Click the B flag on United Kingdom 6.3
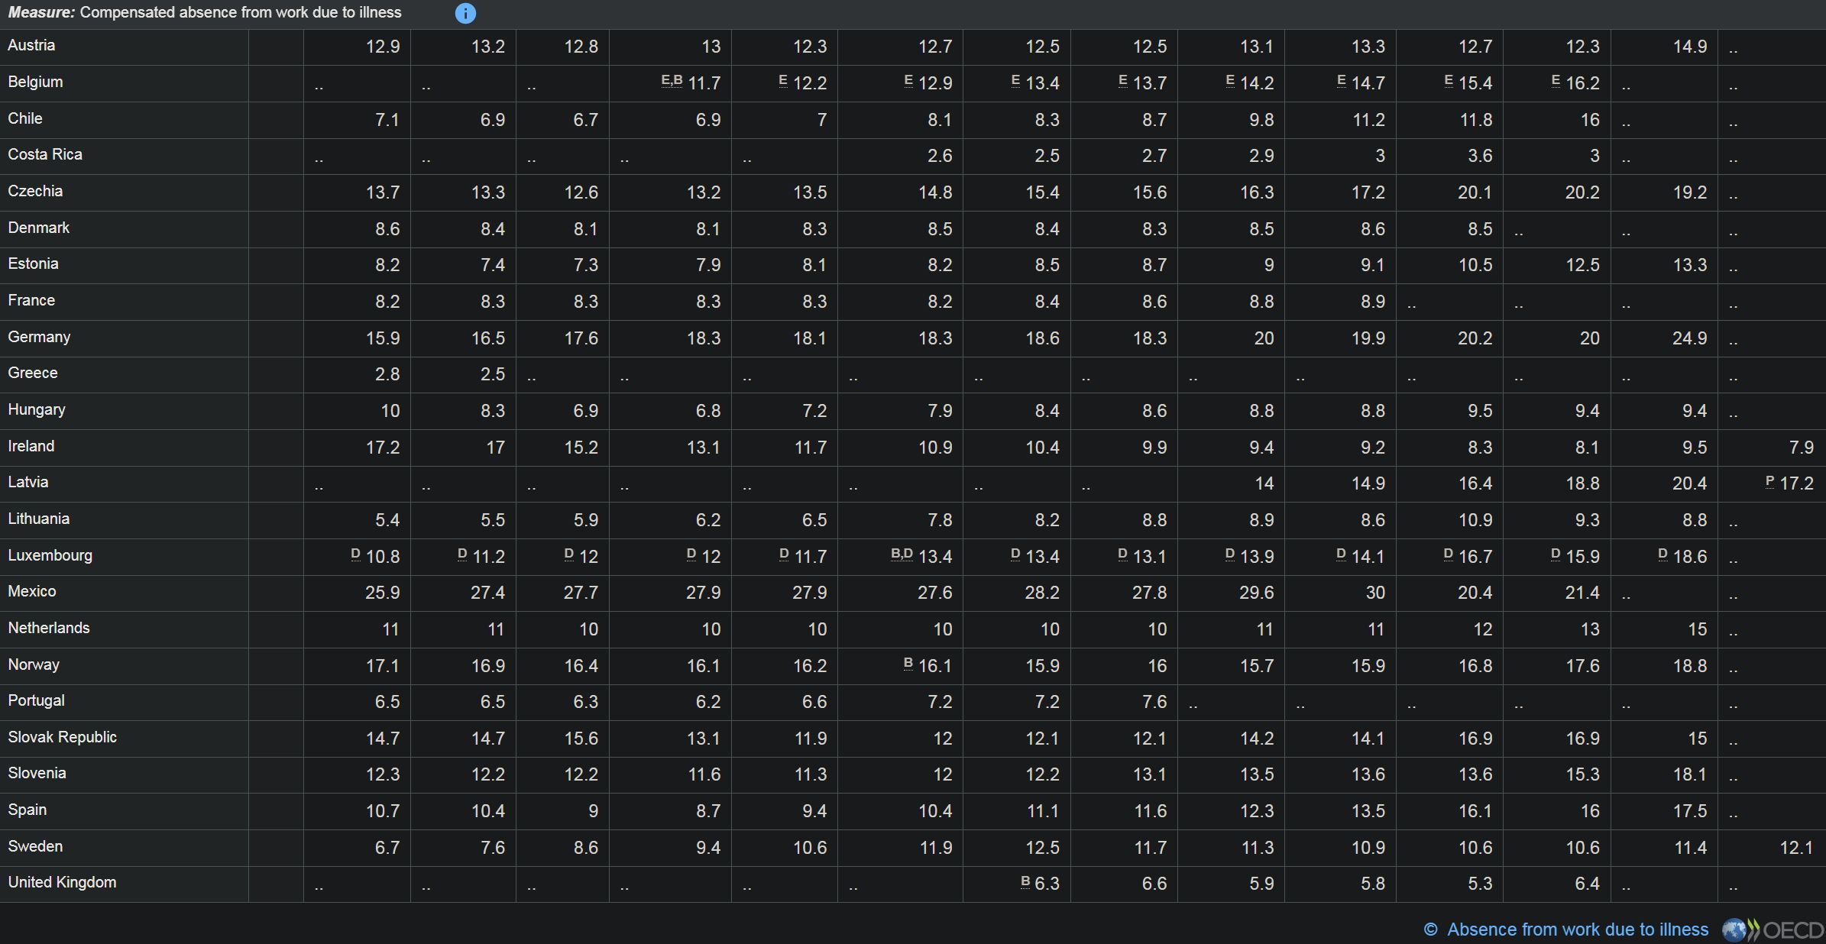Screen dimensions: 1826x944 (1025, 881)
